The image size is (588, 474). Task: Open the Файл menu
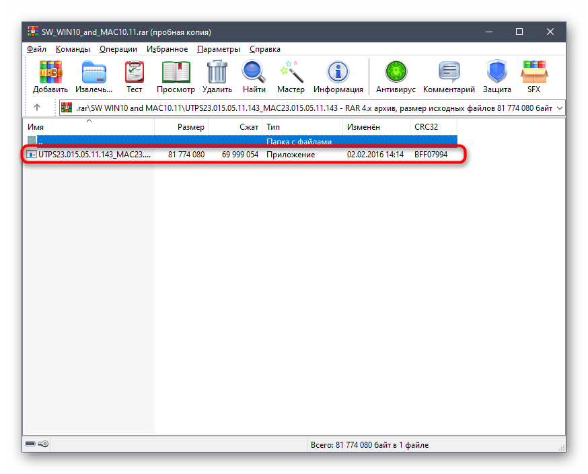36,49
